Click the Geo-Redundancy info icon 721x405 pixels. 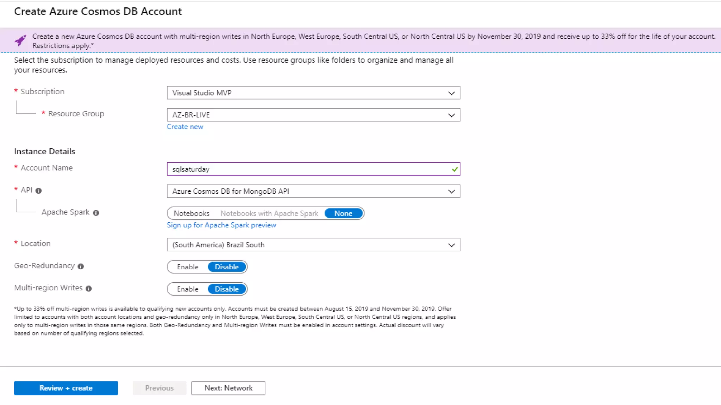click(x=81, y=266)
